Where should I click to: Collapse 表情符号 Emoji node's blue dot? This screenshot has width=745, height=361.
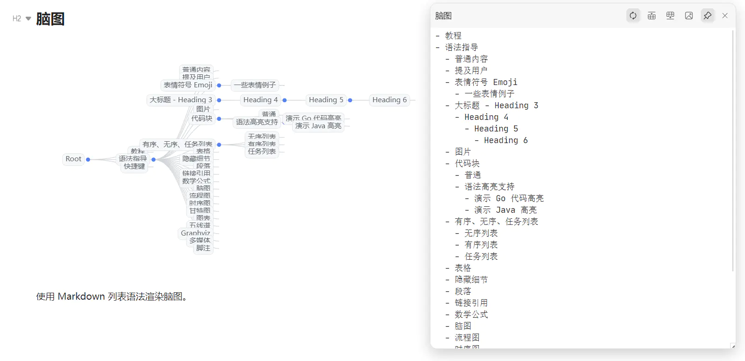pyautogui.click(x=219, y=85)
